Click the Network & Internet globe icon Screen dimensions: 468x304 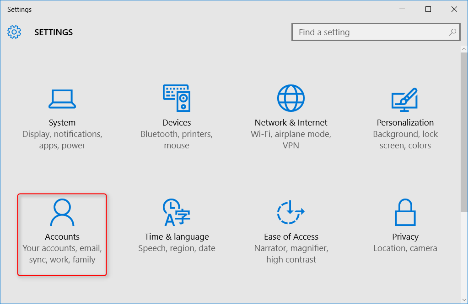point(291,98)
